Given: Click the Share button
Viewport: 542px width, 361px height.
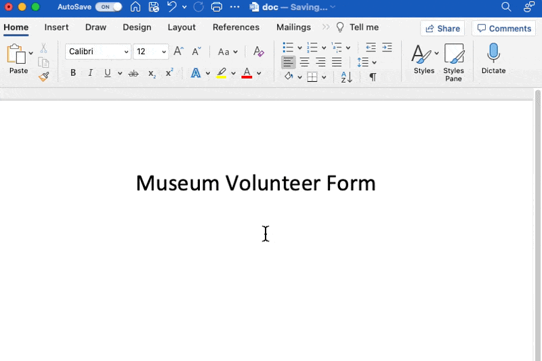Looking at the screenshot, I should coord(442,28).
